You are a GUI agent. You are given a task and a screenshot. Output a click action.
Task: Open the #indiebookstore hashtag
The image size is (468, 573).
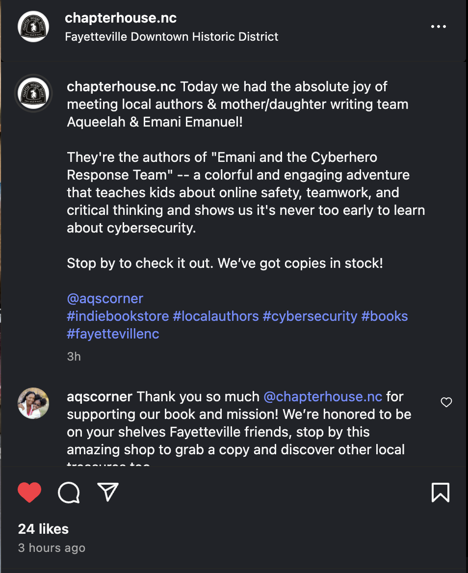point(118,316)
